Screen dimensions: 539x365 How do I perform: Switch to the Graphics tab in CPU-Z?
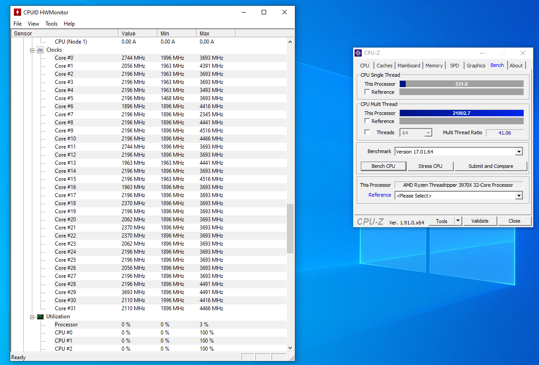(x=476, y=66)
